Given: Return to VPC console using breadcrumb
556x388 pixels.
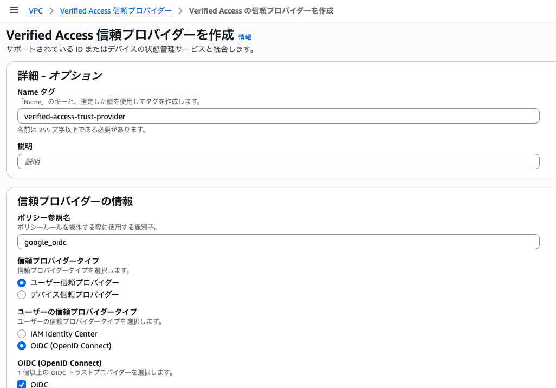Looking at the screenshot, I should pos(35,10).
